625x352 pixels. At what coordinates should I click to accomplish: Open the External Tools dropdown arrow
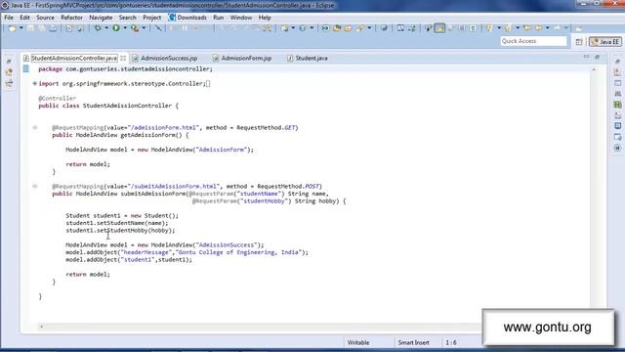pyautogui.click(x=144, y=28)
